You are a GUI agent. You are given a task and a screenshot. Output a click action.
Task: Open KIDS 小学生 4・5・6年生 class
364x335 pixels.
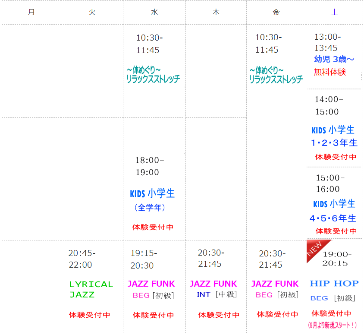[334, 211]
